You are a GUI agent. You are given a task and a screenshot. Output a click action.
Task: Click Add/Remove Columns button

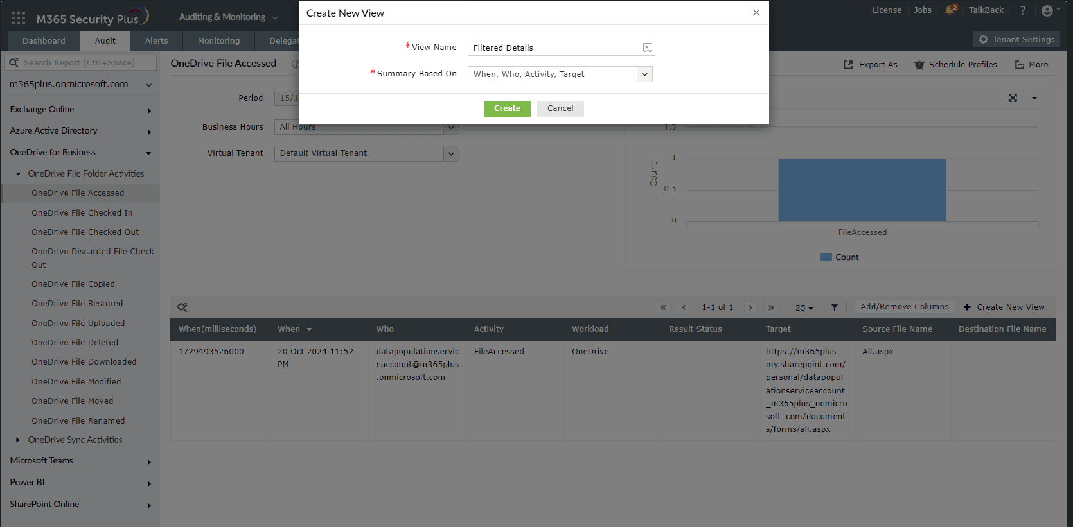(x=904, y=307)
